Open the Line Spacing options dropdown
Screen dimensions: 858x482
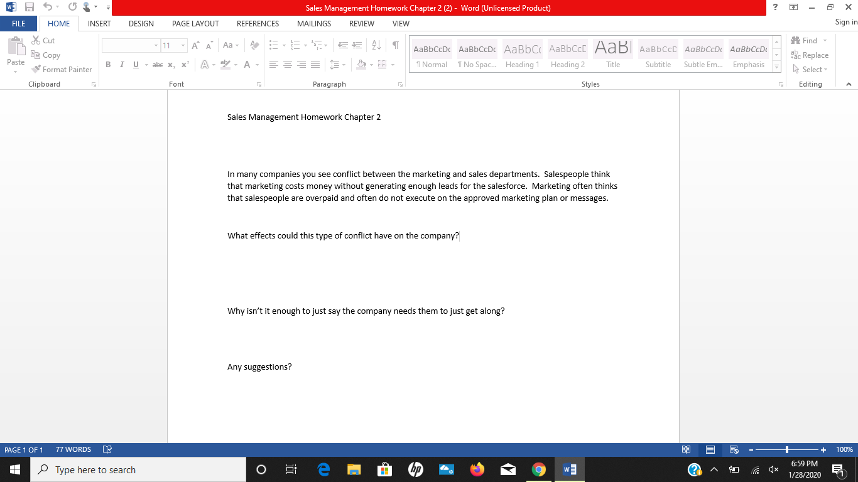pos(343,65)
